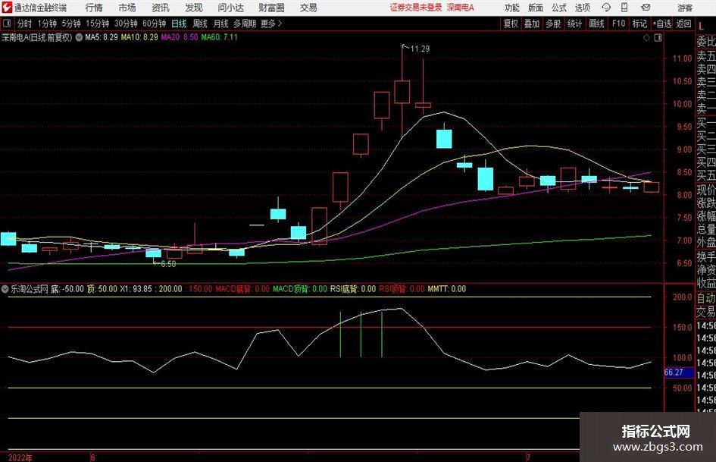The height and width of the screenshot is (462, 716).
Task: Open the 发现 menu
Action: 194,8
